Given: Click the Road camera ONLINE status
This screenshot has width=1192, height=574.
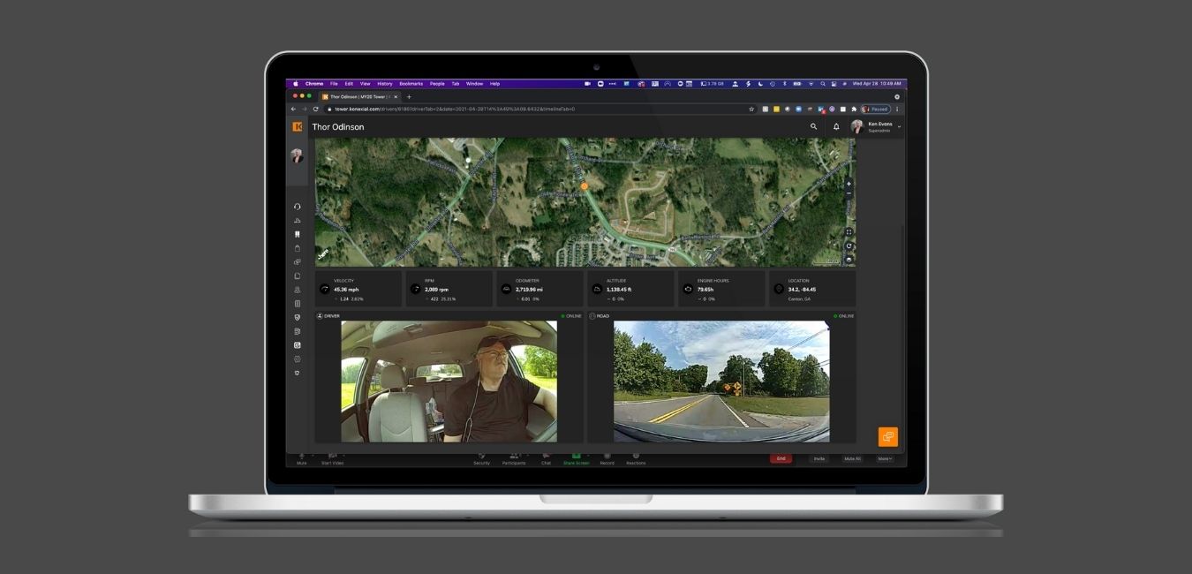Looking at the screenshot, I should click(x=844, y=316).
